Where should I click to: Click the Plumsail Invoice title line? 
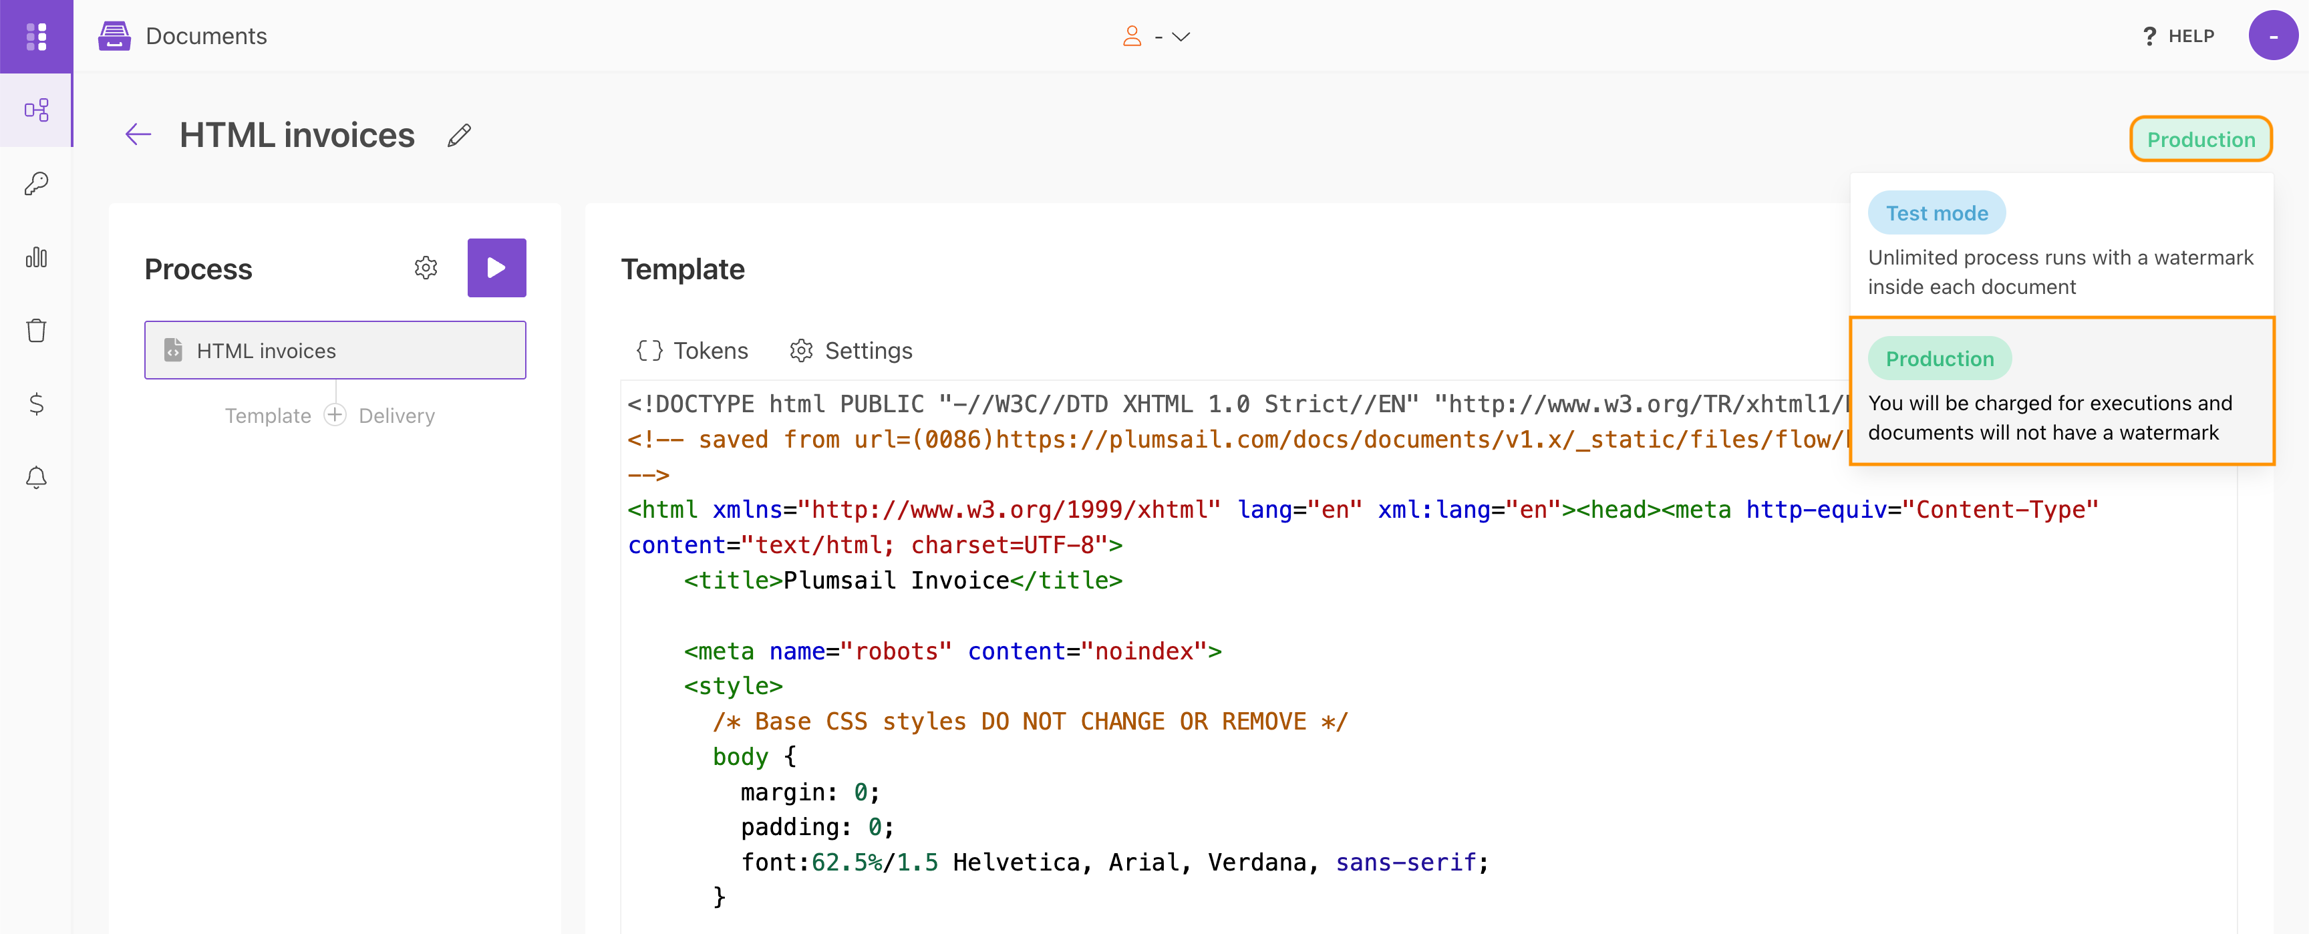tap(903, 581)
